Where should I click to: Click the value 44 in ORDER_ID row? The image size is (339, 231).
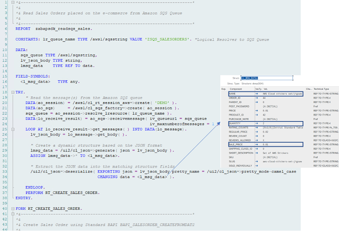[x=264, y=98]
